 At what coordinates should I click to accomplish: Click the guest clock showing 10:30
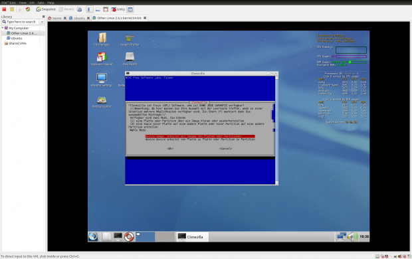[364, 236]
